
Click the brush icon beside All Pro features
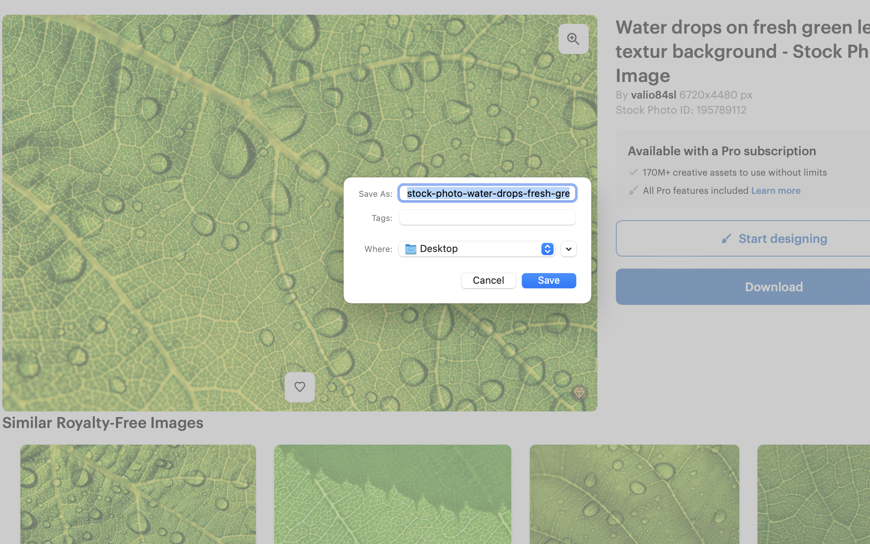(633, 190)
